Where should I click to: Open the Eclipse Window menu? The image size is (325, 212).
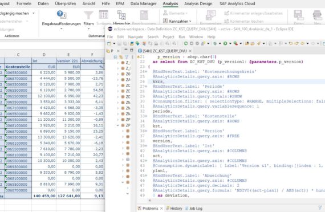[x=196, y=37]
